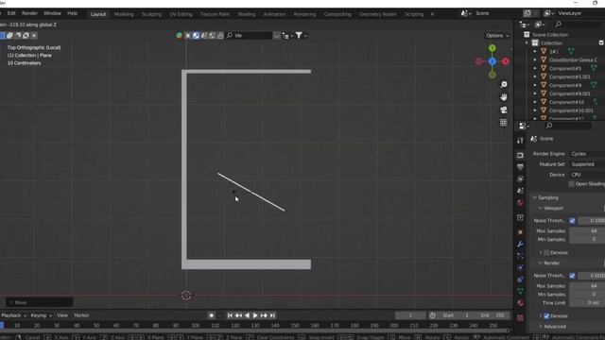The image size is (605, 340).
Task: Open the timeline Marker menu
Action: [x=81, y=315]
